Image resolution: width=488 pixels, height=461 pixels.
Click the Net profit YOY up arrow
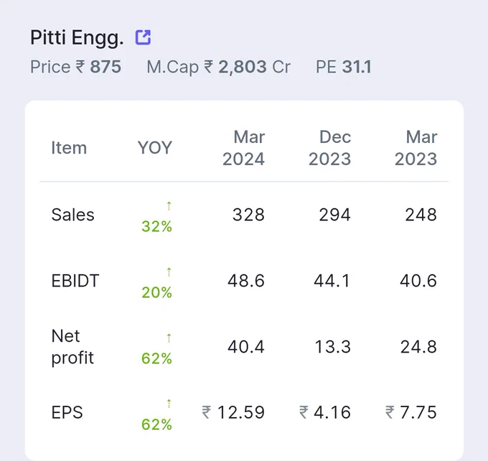(169, 338)
